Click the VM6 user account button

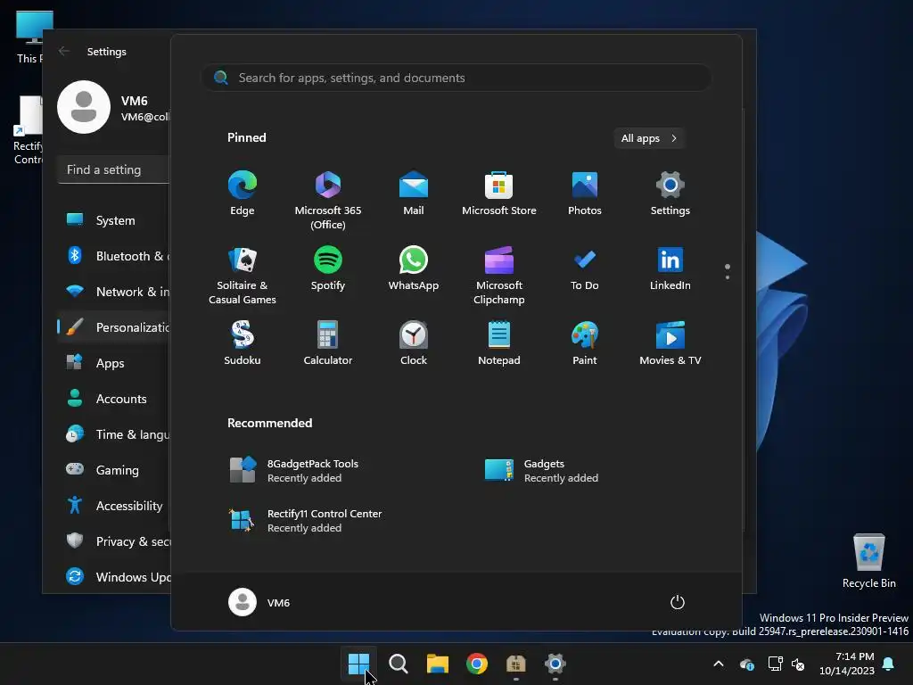[x=259, y=602]
